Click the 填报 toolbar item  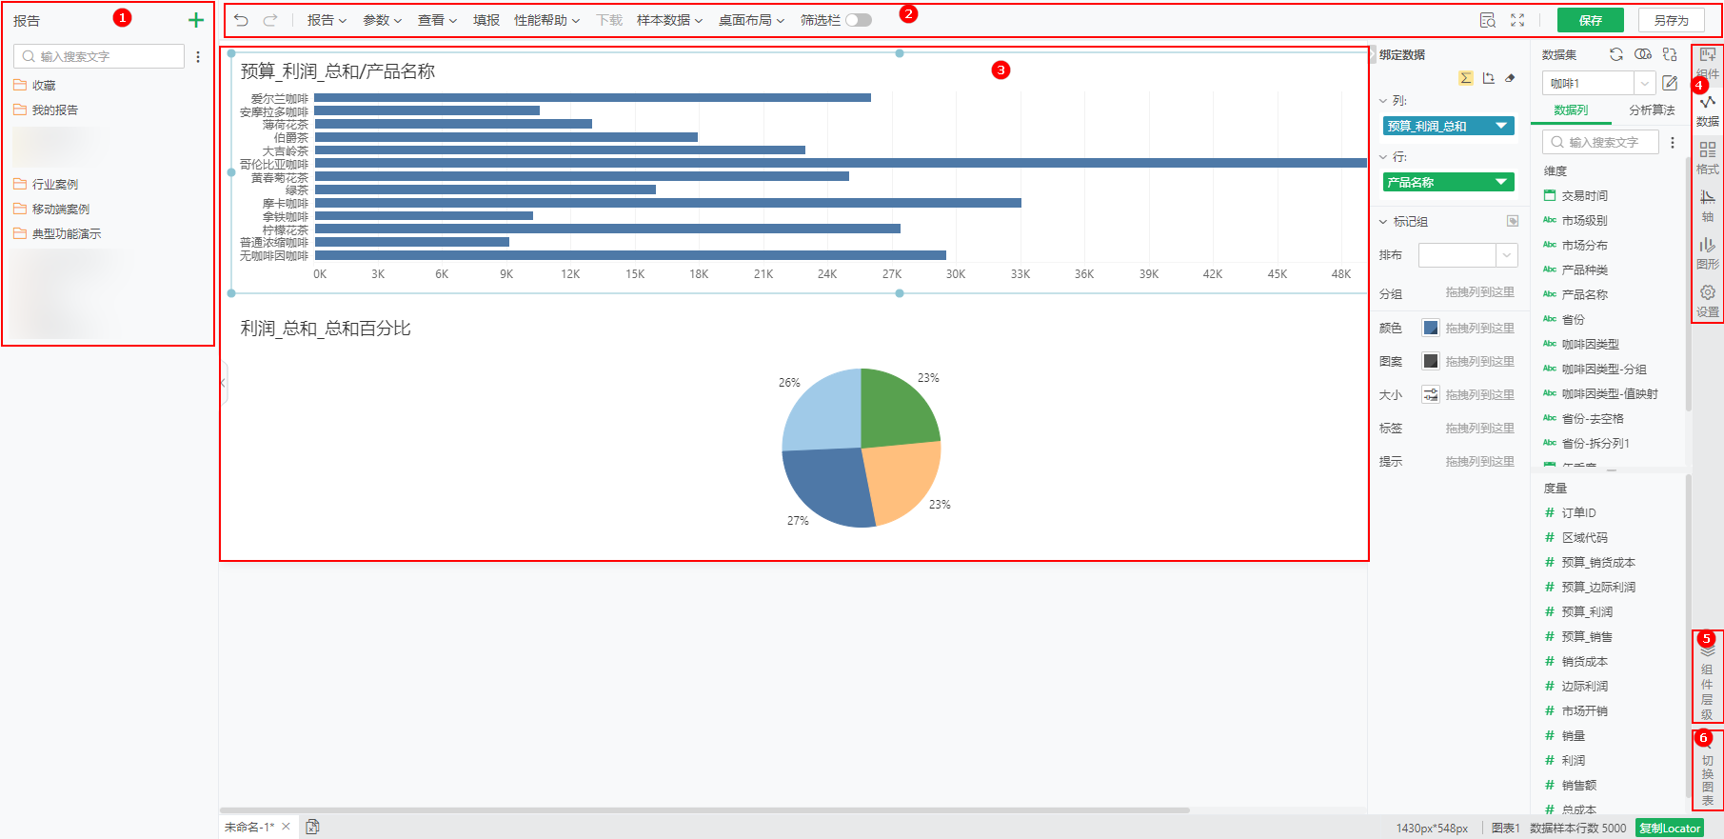coord(486,20)
